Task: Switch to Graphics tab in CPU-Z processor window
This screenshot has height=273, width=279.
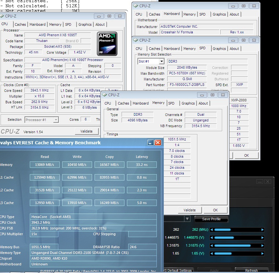Action: click(x=85, y=24)
